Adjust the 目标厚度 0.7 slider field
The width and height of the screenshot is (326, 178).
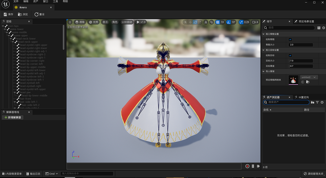point(301,66)
